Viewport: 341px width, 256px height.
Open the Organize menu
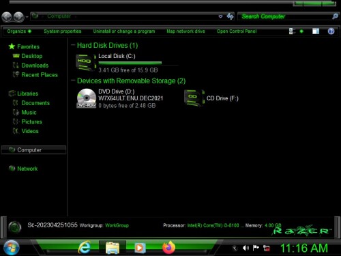(19, 31)
